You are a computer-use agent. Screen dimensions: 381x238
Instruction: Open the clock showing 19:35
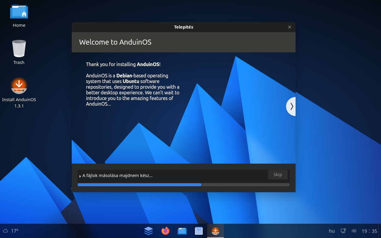click(369, 231)
